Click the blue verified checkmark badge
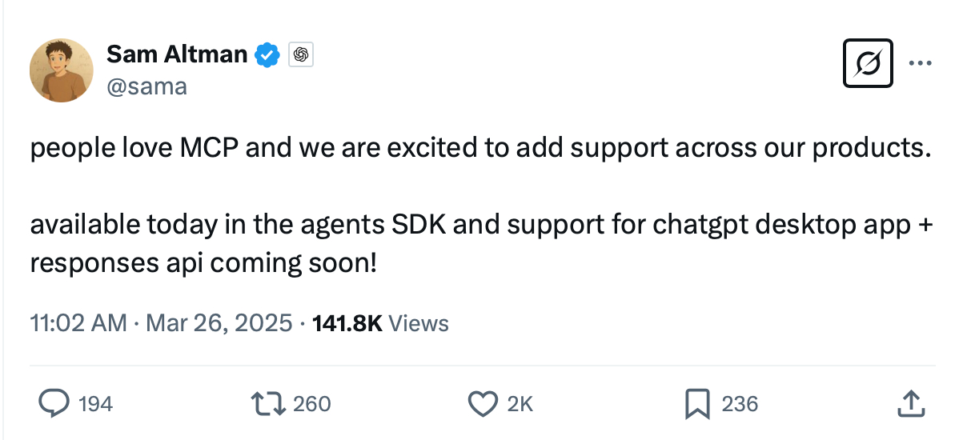959x440 pixels. tap(267, 55)
